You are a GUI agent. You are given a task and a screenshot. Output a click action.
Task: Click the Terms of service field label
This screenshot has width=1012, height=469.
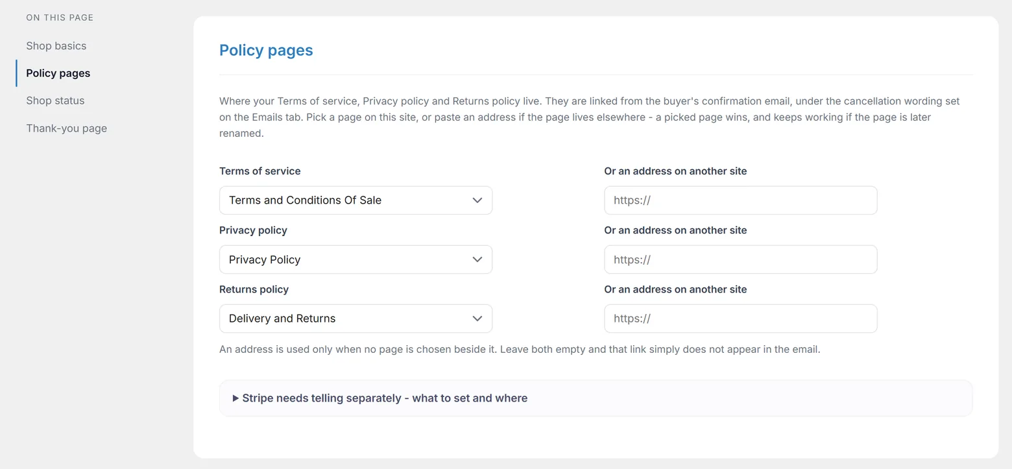(x=260, y=171)
